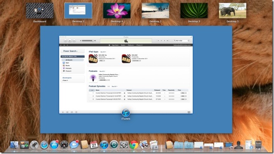Open Free dropdown for episode 2
This screenshot has height=154, width=274.
tap(186, 96)
